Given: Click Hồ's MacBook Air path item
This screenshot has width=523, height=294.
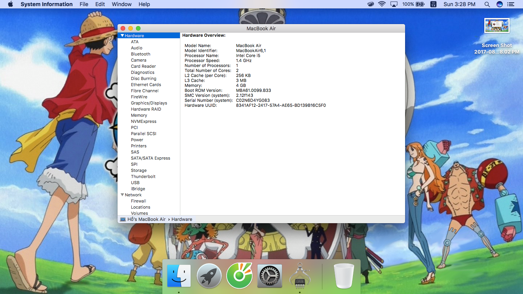Looking at the screenshot, I should pyautogui.click(x=147, y=219).
